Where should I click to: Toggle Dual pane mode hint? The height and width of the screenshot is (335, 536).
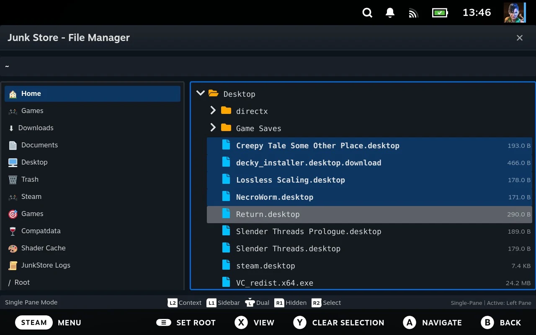257,303
